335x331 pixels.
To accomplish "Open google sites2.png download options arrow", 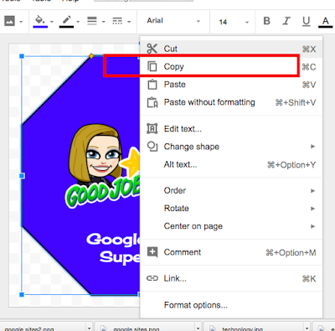I will click(x=89, y=328).
